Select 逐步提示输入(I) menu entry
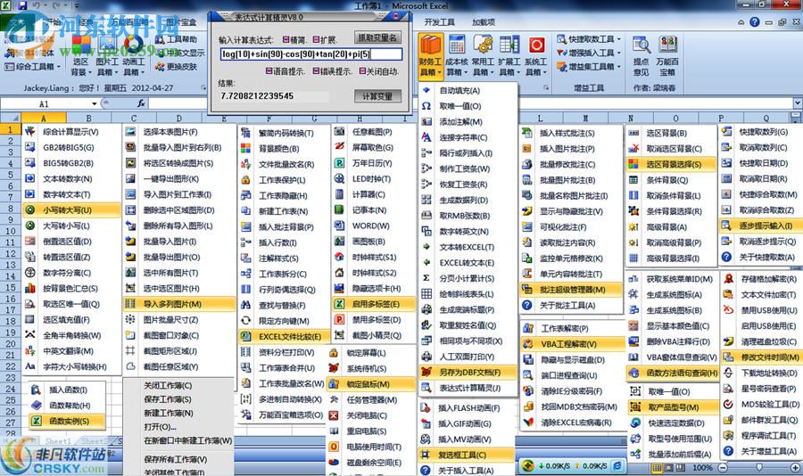Viewport: 803px width, 476px height. (x=760, y=226)
